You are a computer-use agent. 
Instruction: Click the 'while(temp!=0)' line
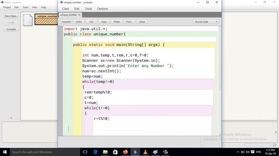(98, 81)
